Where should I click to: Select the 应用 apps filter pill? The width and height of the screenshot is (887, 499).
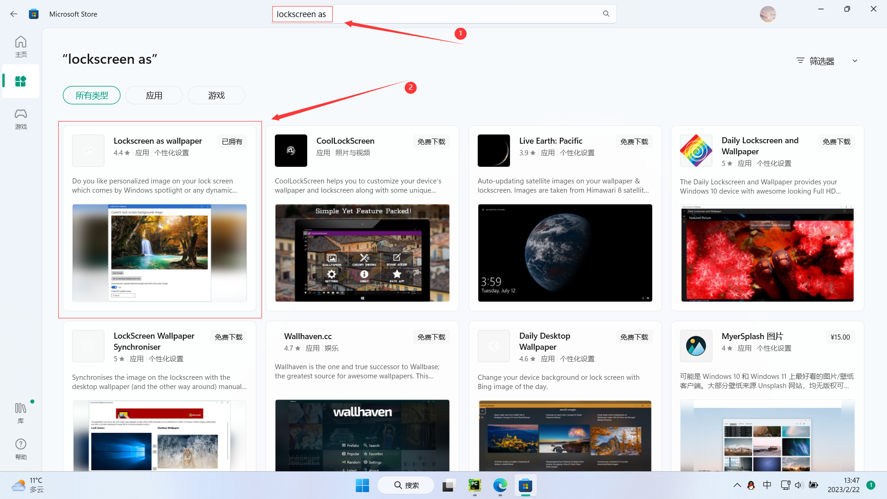pos(154,95)
